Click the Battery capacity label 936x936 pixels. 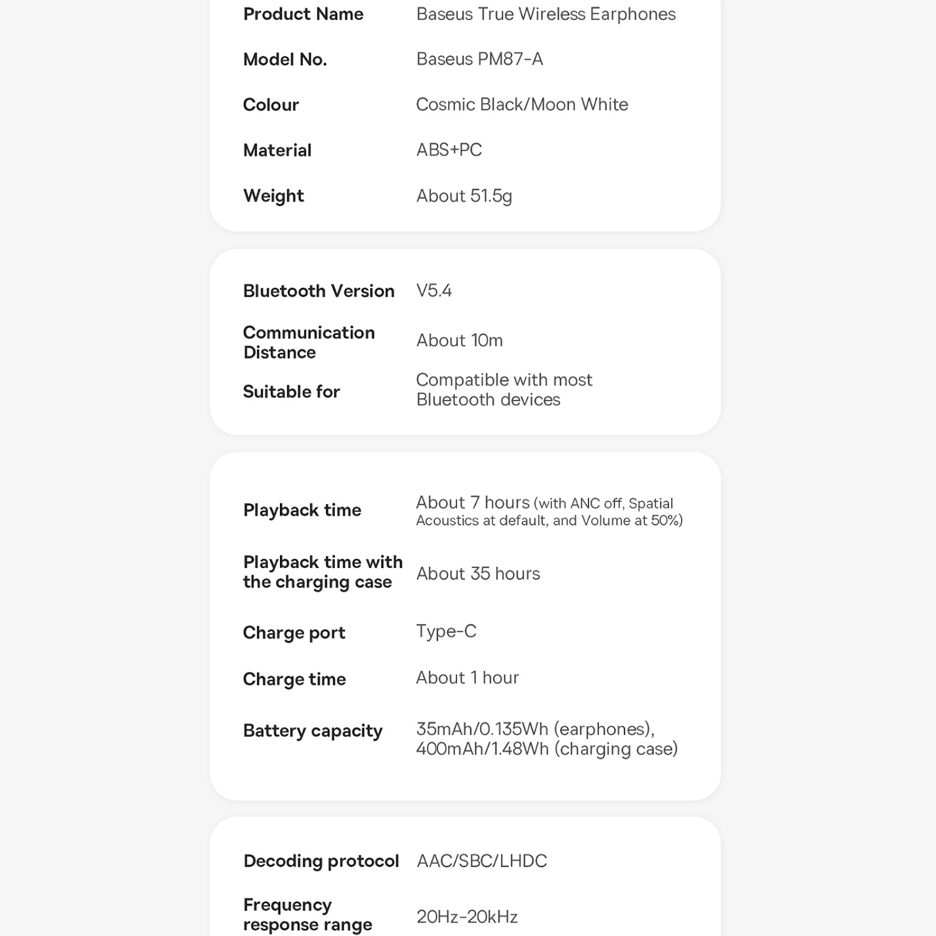coord(312,731)
